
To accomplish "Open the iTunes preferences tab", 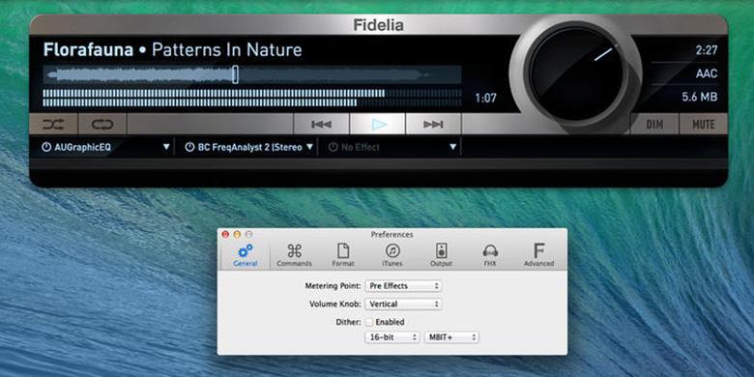I will (392, 256).
